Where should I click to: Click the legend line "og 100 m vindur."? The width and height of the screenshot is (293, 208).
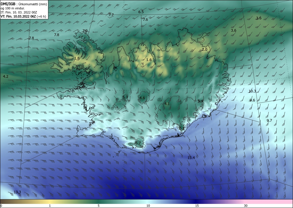pyautogui.click(x=13, y=8)
